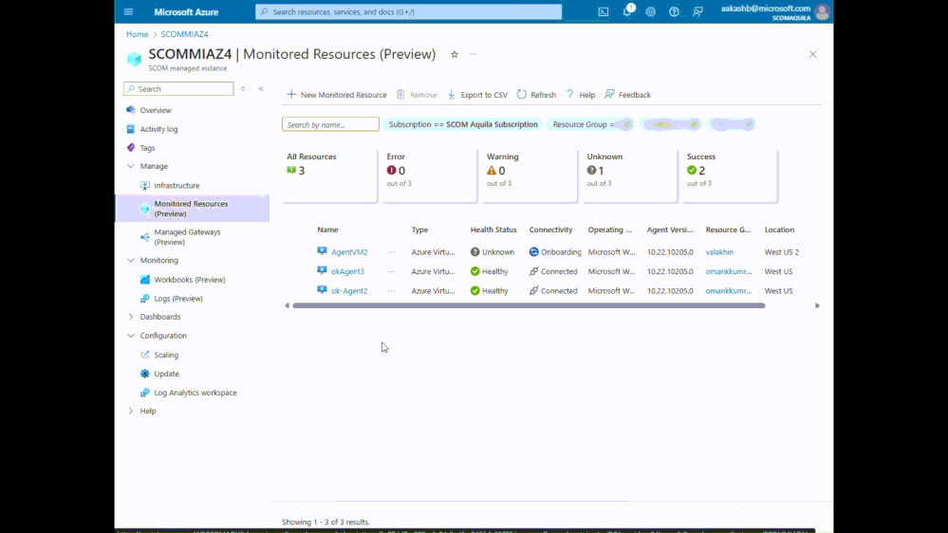Close the Monitored Resources blade
The width and height of the screenshot is (948, 533).
[x=812, y=54]
